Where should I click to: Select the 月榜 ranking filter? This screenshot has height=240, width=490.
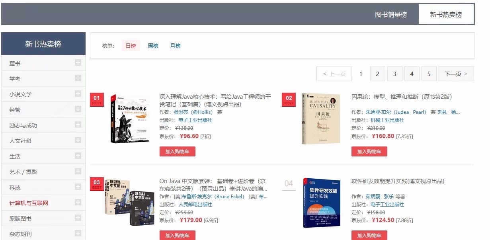click(x=175, y=46)
